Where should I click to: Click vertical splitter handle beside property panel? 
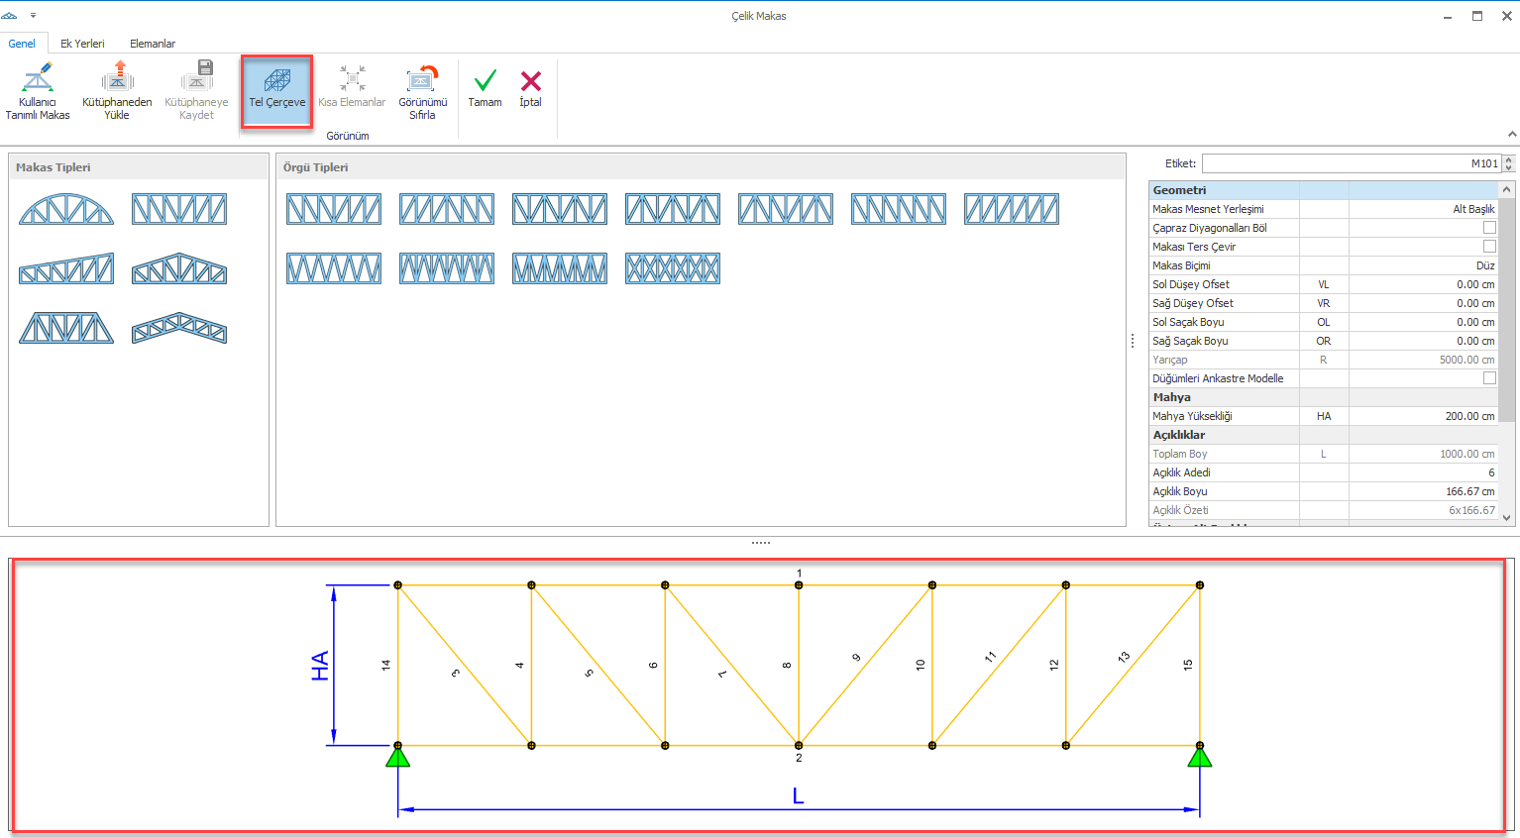click(x=1133, y=340)
